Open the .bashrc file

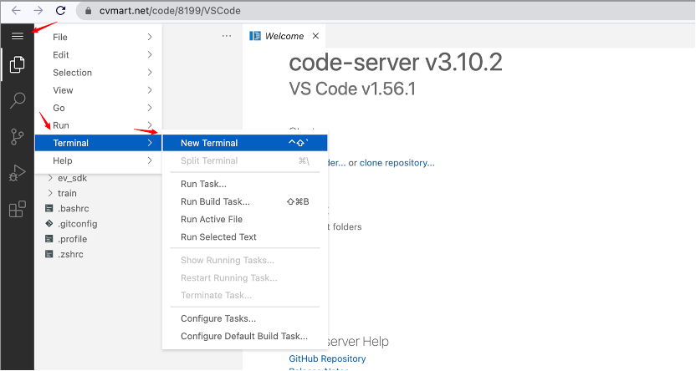(72, 209)
